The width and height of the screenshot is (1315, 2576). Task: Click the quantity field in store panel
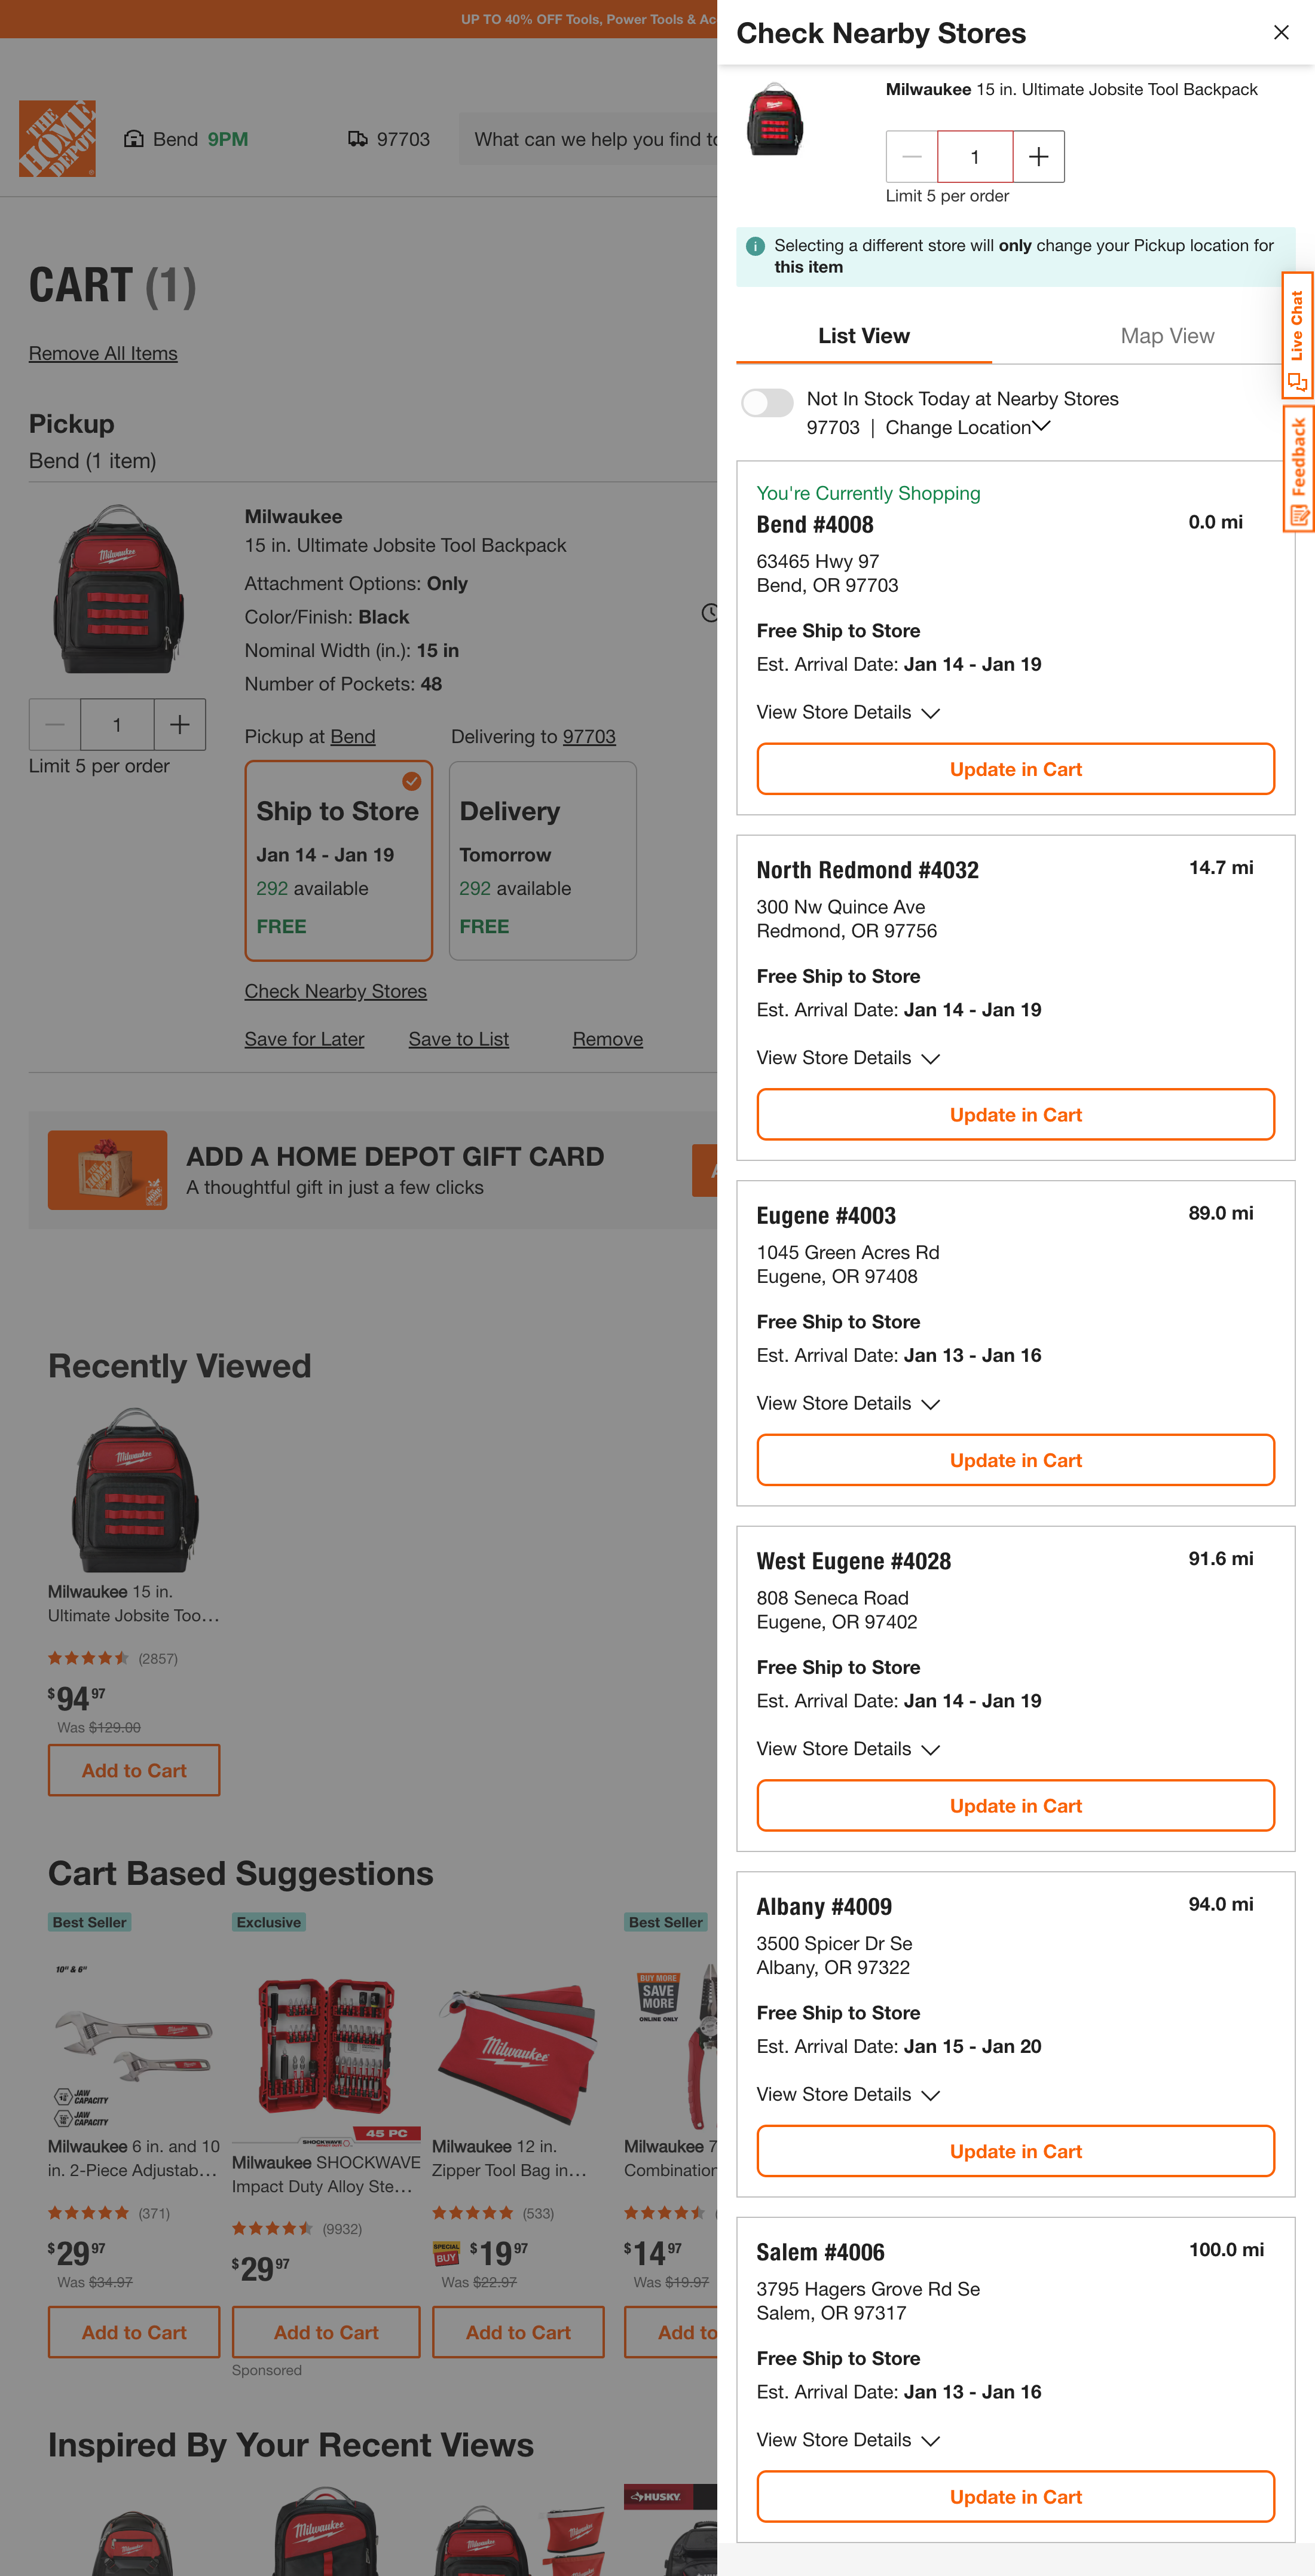tap(975, 157)
